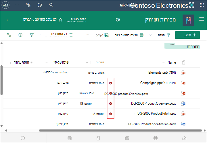207x143 pixels.
Task: Open DG-2000 Product Overview.docx
Action: pyautogui.click(x=154, y=103)
